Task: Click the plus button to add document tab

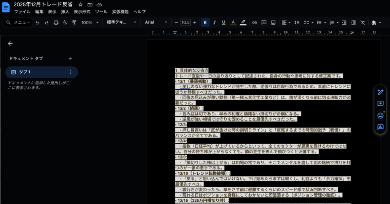Action: point(70,59)
